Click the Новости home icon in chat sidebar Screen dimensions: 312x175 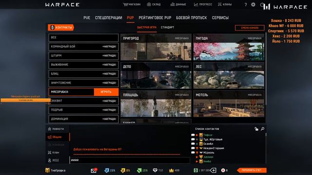tap(50, 129)
